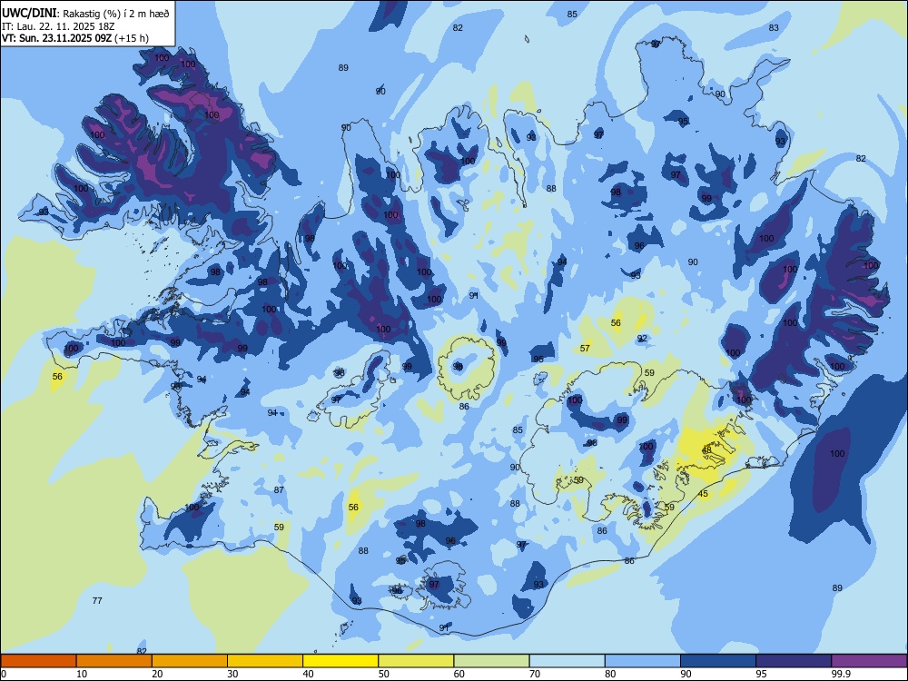This screenshot has width=908, height=681.
Task: Click the 'IT: Lau. 22. 11. 2025 18Z' line
Action: point(58,26)
